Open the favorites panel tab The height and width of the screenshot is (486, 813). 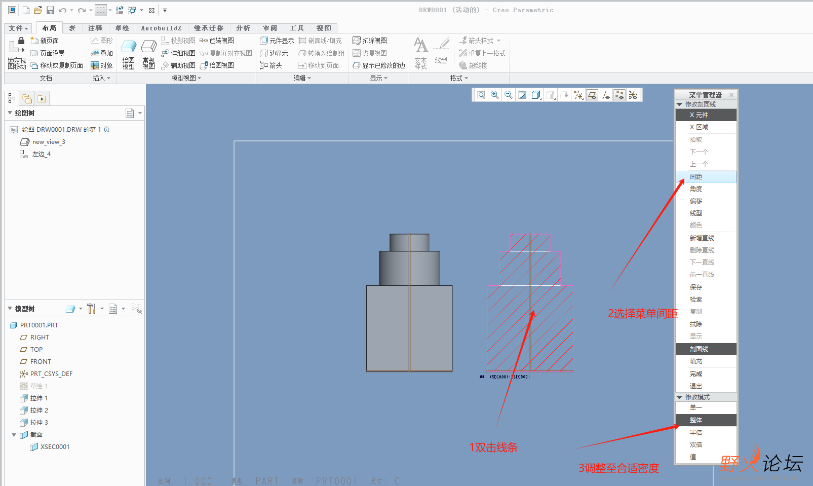[42, 98]
